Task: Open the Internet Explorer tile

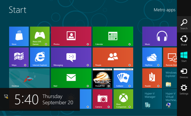Action: tap(40, 57)
